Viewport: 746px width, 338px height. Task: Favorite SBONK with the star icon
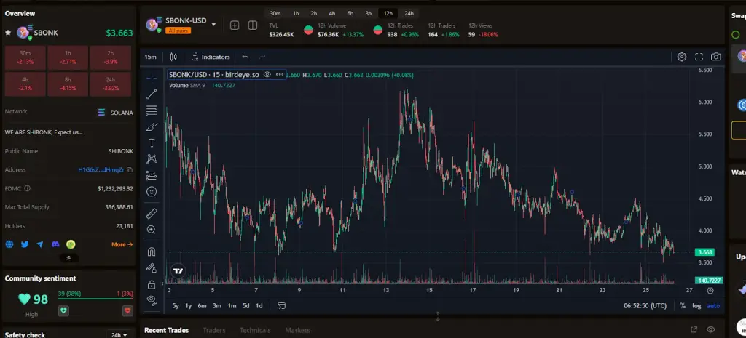[8, 32]
